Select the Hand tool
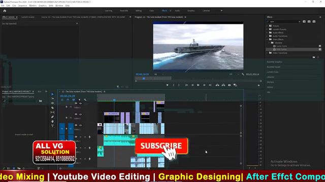The height and width of the screenshot is (182, 325). [52, 121]
